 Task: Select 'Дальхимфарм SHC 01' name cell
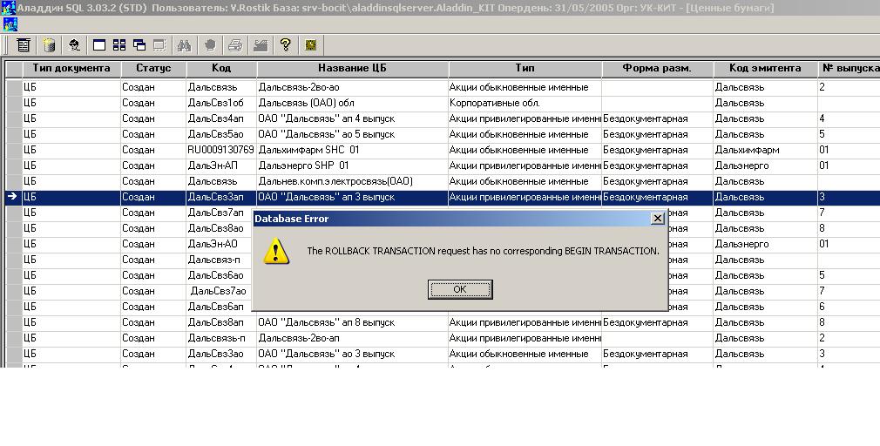pos(352,151)
